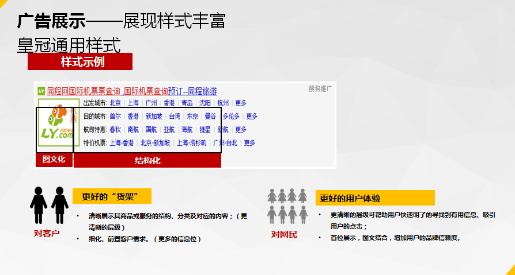Click the group people icon above 对网民
This screenshot has height=275, width=515.
tap(286, 206)
